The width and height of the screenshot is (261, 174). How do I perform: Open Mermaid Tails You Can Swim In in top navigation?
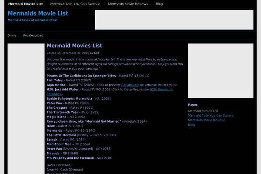click(75, 4)
